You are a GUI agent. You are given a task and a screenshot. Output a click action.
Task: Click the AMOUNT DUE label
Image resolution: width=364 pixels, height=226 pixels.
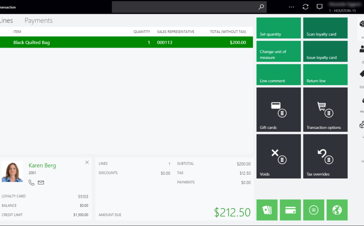[110, 215]
